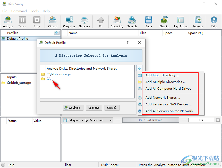Click the Cancel button in dialog
The width and height of the screenshot is (222, 168).
(112, 108)
